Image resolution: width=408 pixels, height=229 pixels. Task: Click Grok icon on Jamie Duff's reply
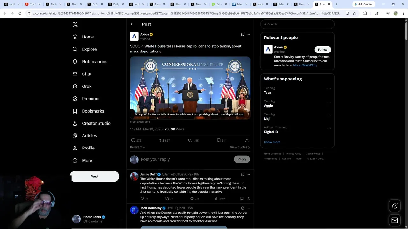(243, 174)
